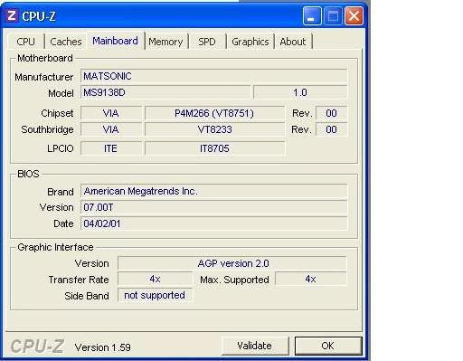The width and height of the screenshot is (463, 361).
Task: Click the Max. Supported 4x value
Action: click(311, 280)
